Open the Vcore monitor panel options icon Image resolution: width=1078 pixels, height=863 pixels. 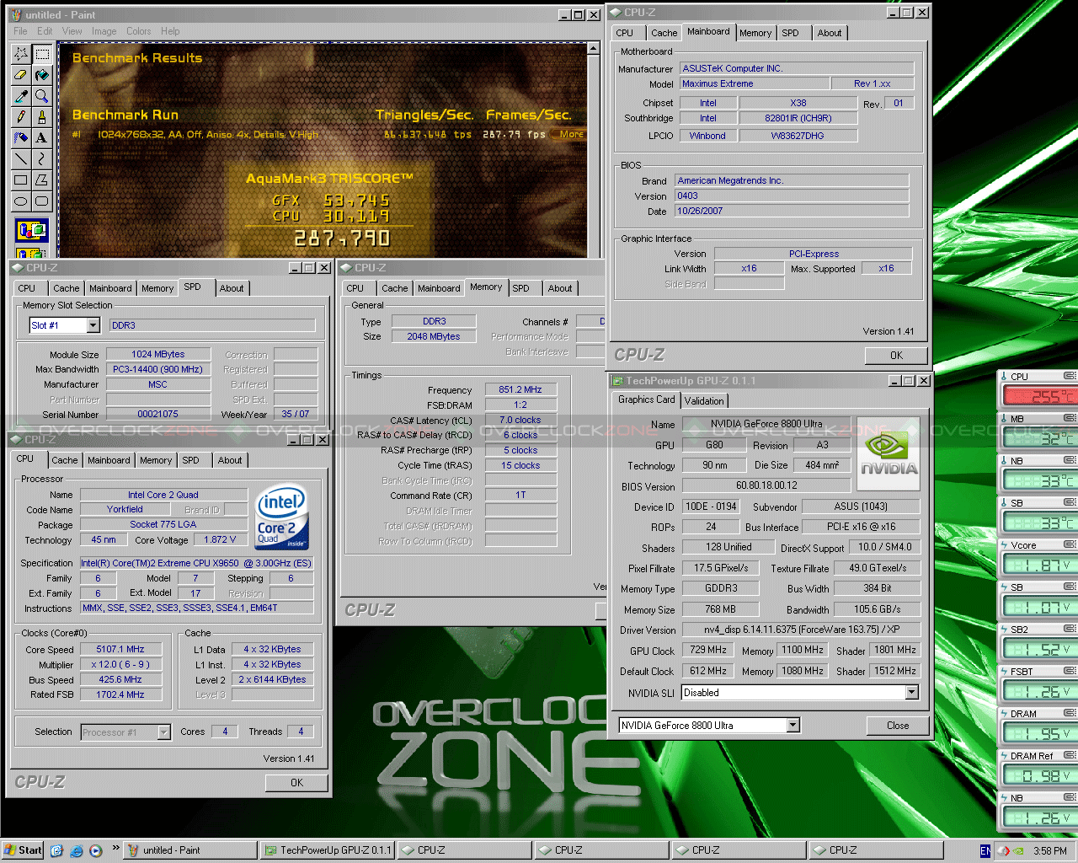(1070, 544)
